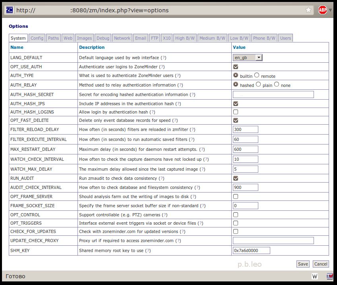Click the Options page heading
The image size is (337, 285).
click(19, 26)
